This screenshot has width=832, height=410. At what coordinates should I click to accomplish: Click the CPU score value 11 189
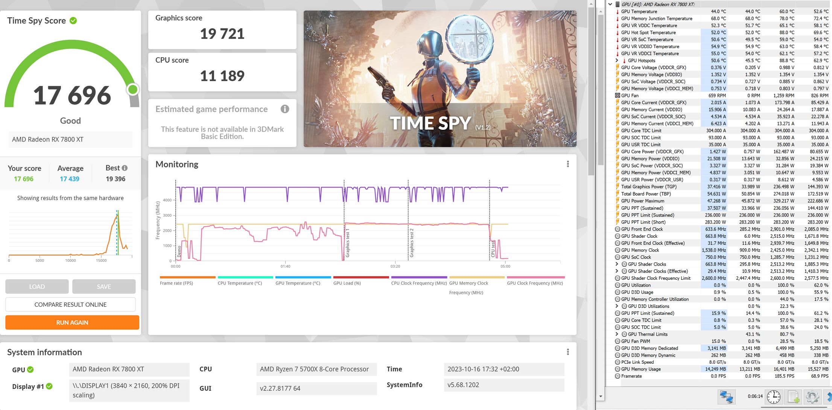222,76
